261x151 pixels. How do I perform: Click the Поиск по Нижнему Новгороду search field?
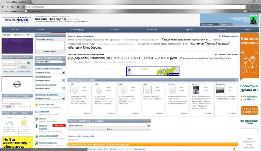[x=17, y=100]
